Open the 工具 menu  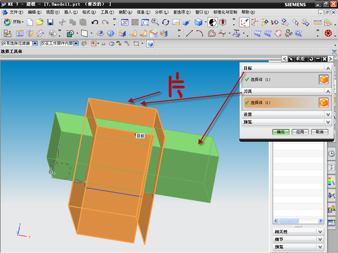107,12
